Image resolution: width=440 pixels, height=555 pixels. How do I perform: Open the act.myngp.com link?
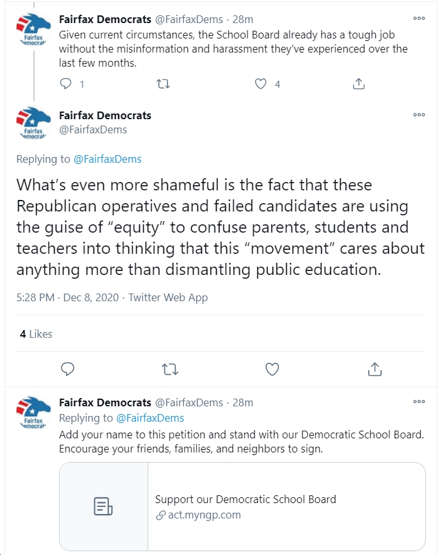tap(198, 515)
